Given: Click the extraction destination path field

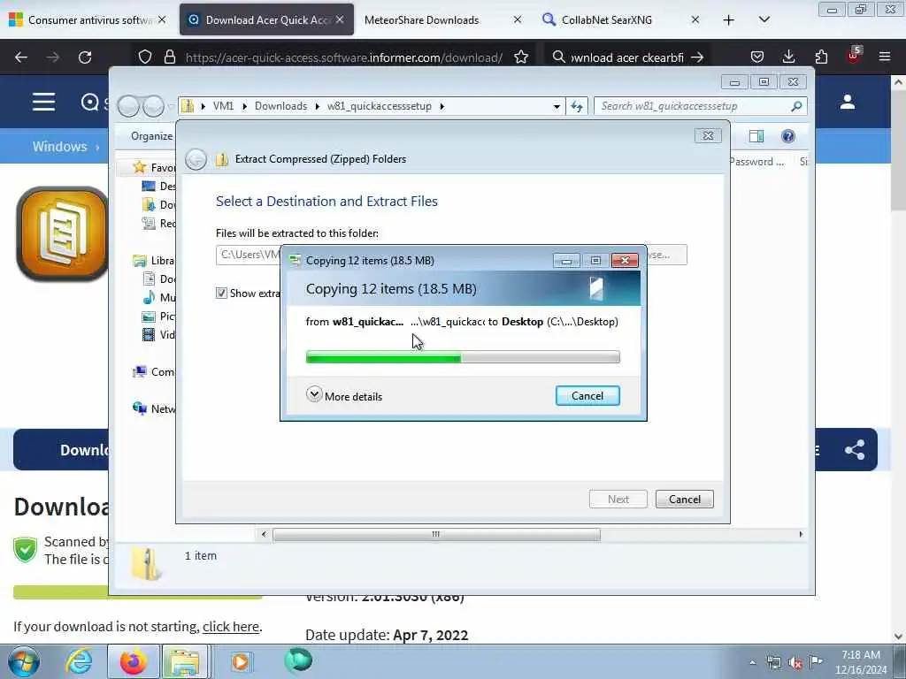Looking at the screenshot, I should click(x=248, y=255).
